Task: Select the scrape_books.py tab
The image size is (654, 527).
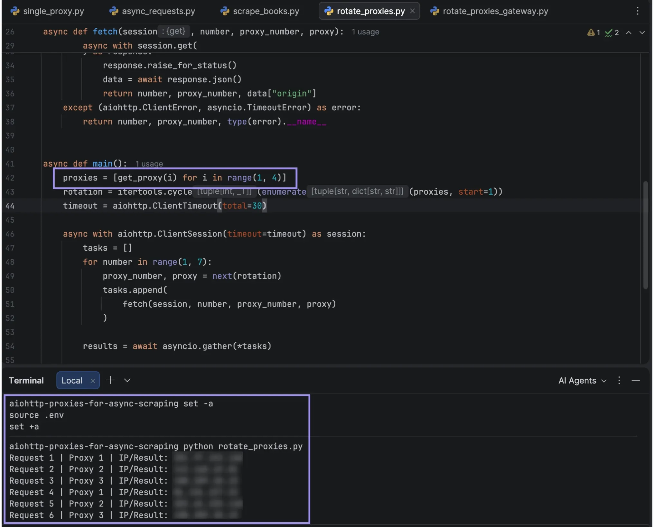Action: [x=260, y=11]
